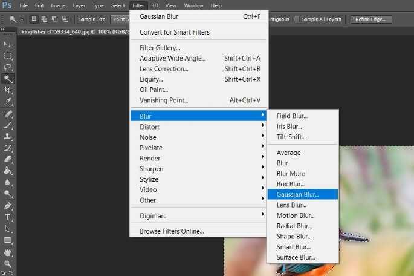Open the File menu

(24, 5)
